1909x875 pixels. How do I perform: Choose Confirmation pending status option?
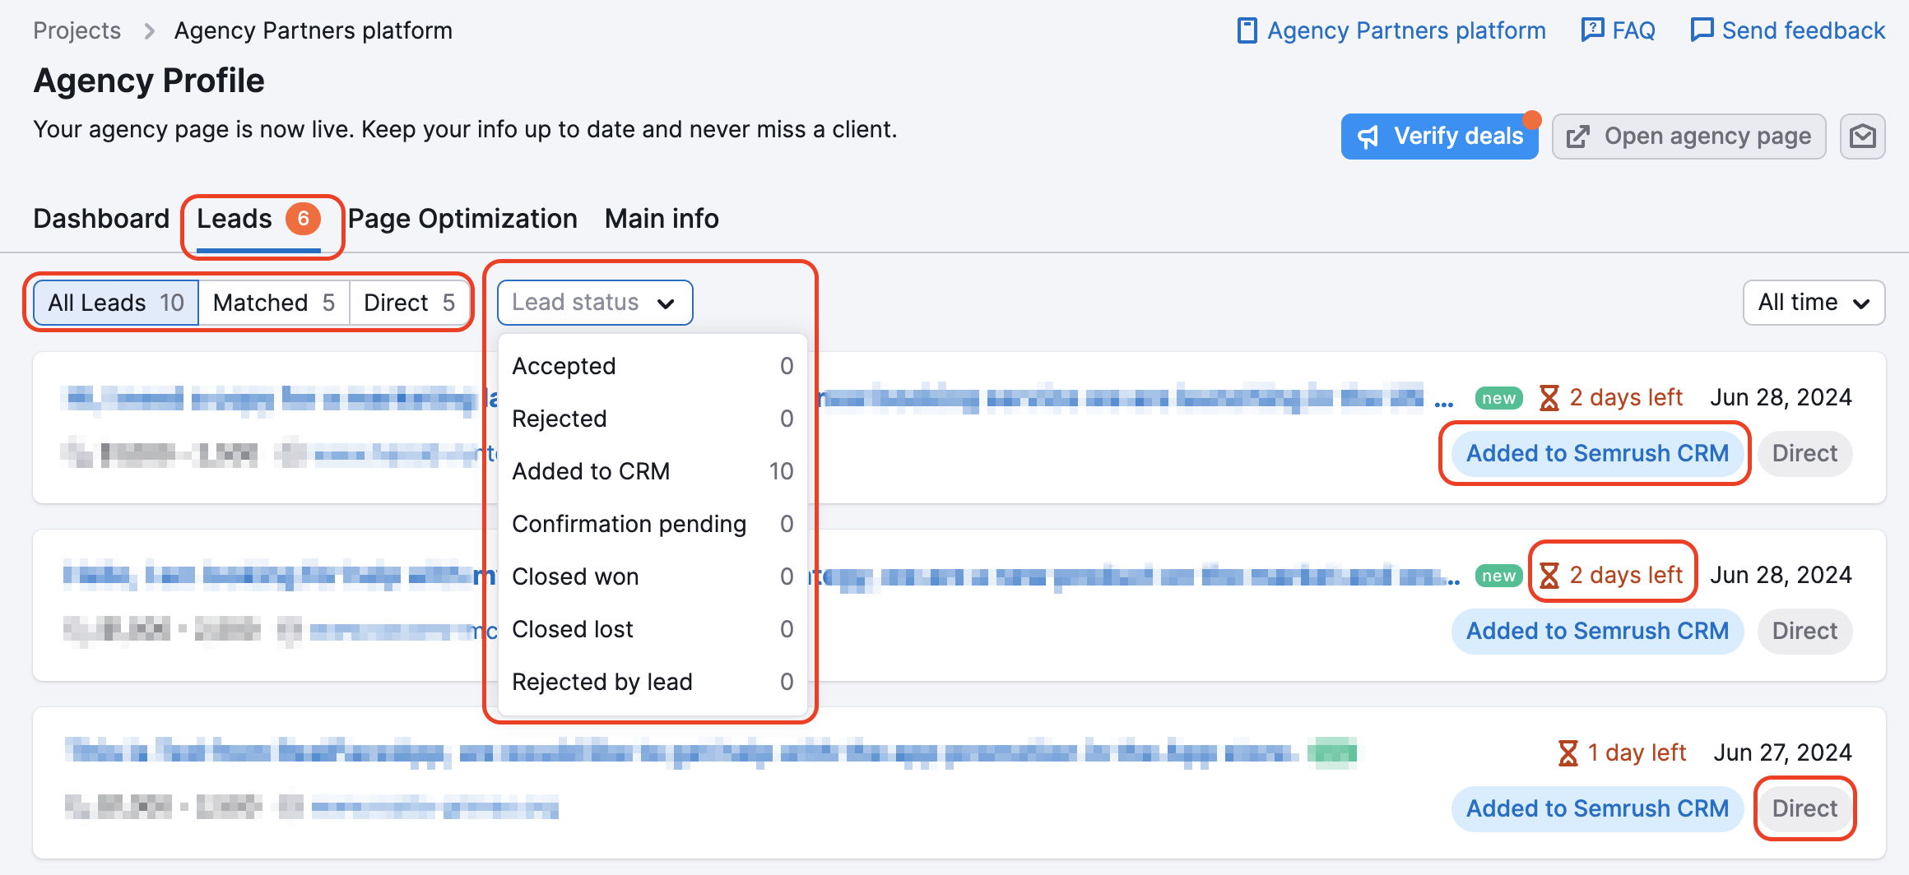653,524
